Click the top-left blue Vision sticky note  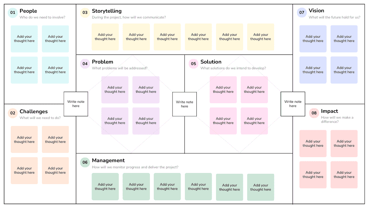[313, 39]
